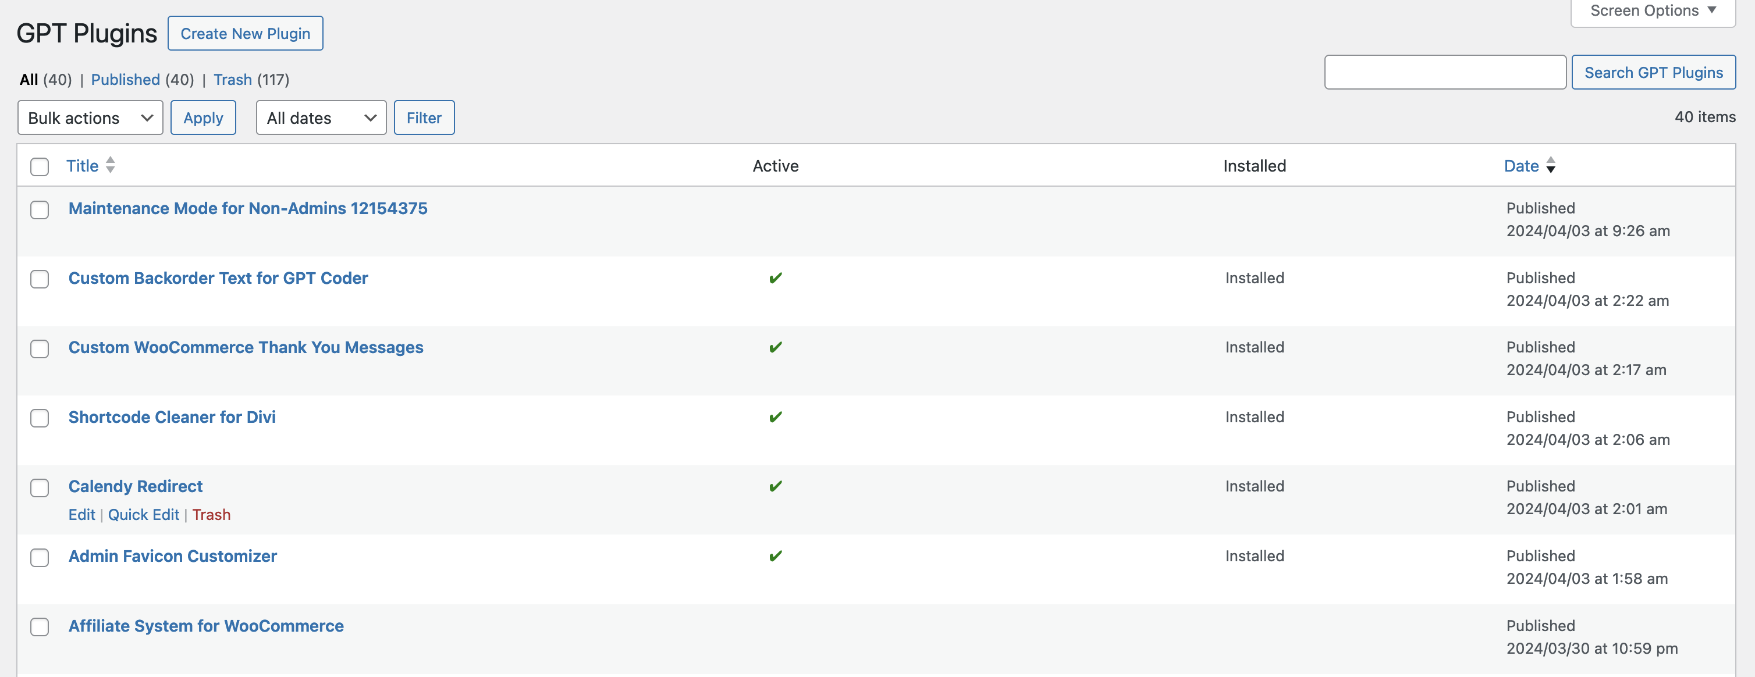Open the Bulk actions dropdown
The height and width of the screenshot is (677, 1755).
point(90,118)
